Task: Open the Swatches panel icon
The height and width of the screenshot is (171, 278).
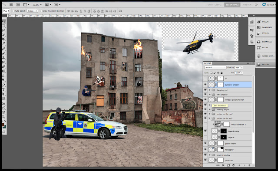Action: pos(259,27)
